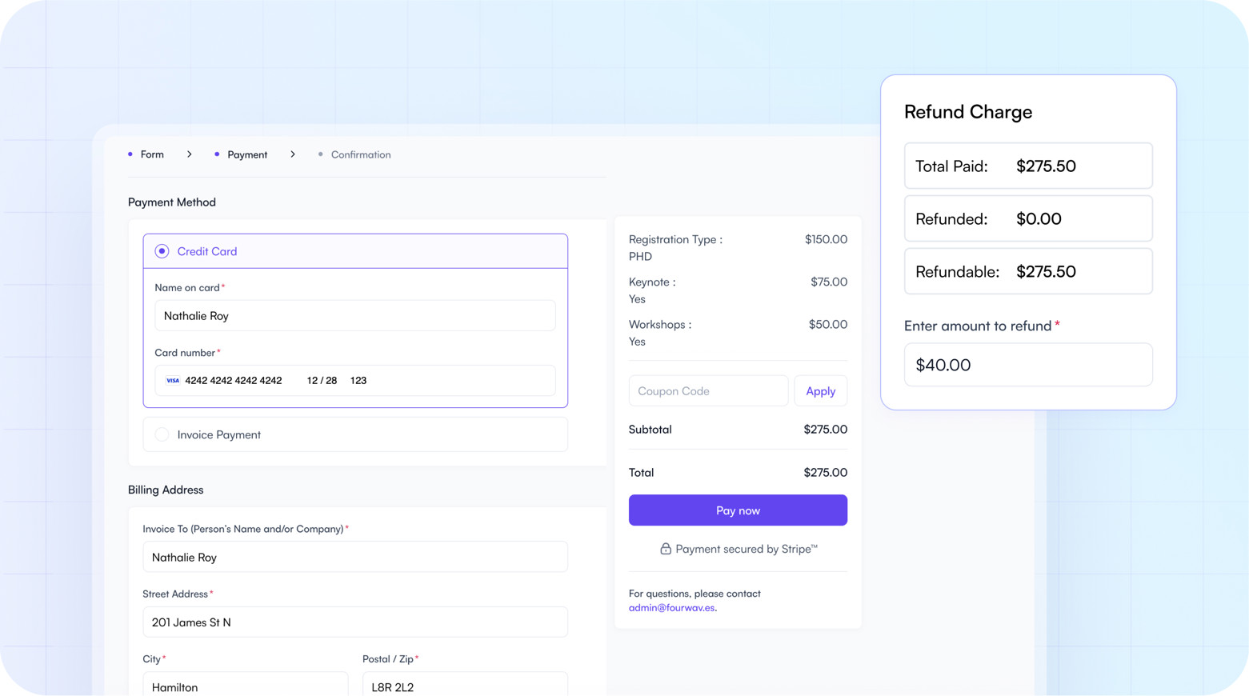Click the Postal / Zip field
This screenshot has height=696, width=1249.
464,686
